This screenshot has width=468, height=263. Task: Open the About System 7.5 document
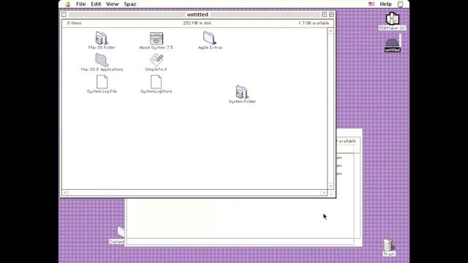(156, 39)
